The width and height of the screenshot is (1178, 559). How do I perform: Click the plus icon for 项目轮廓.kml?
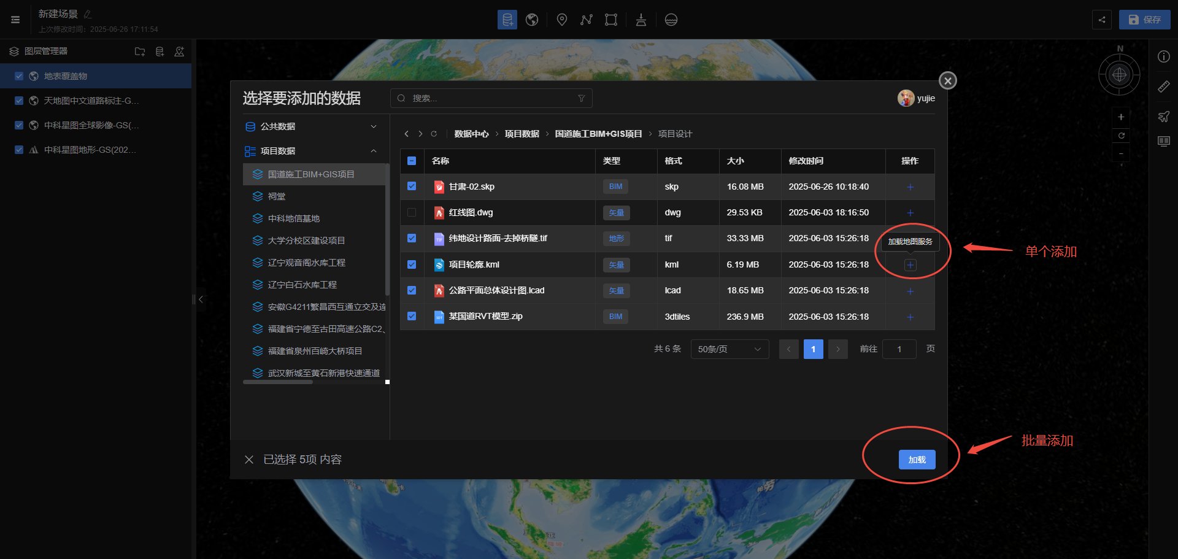(x=910, y=265)
